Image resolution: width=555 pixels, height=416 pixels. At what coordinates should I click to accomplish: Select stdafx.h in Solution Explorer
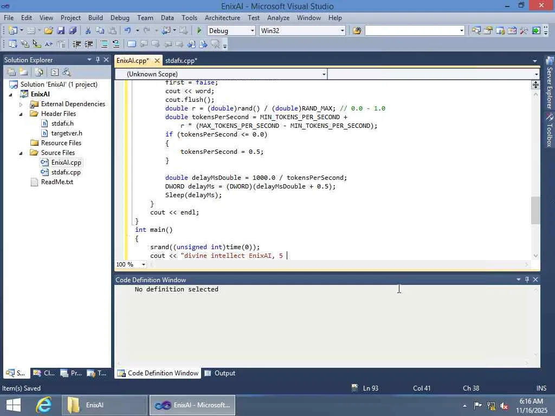(62, 123)
